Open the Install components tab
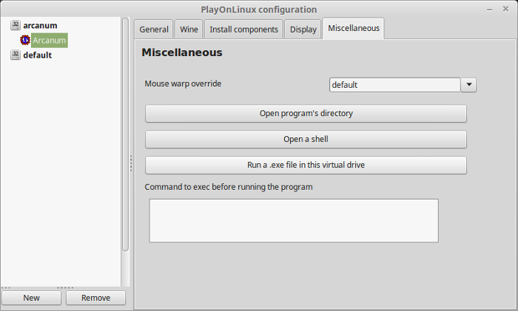This screenshot has width=518, height=311. coord(243,30)
